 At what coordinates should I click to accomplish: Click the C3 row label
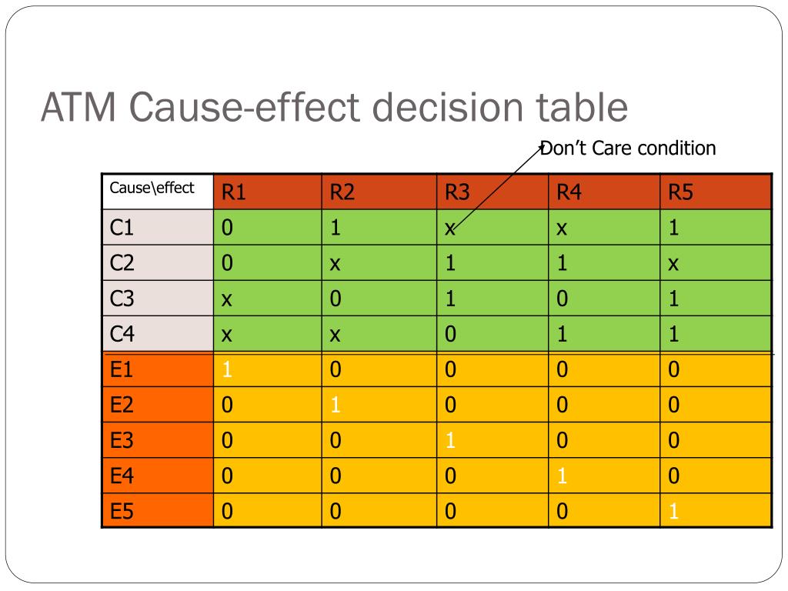point(158,299)
